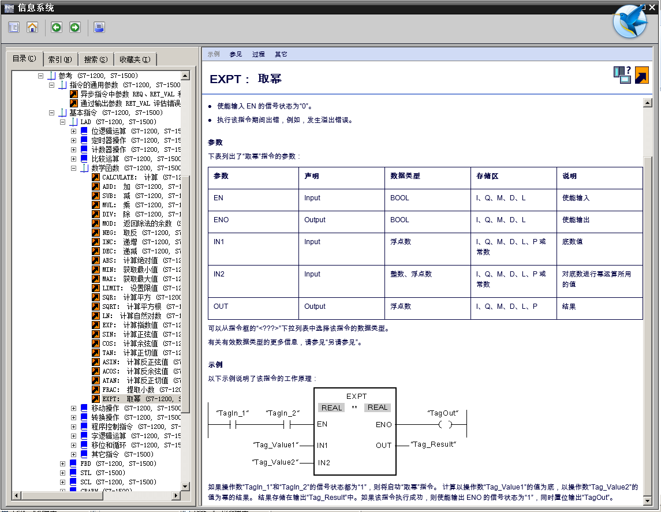Toggle the contents pane toolbar icon
This screenshot has height=512, width=661.
point(13,28)
